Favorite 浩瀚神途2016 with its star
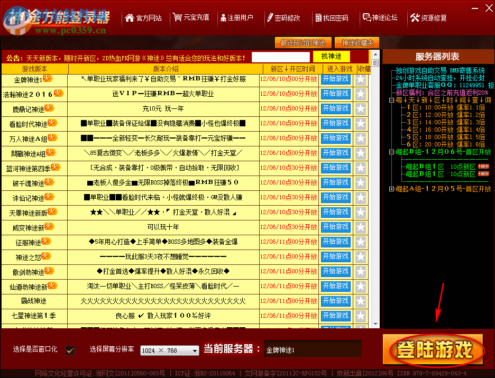The height and width of the screenshot is (378, 495). tap(361, 94)
